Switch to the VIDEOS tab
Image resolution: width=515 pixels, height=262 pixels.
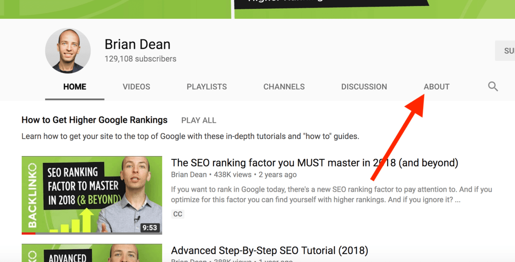click(136, 86)
